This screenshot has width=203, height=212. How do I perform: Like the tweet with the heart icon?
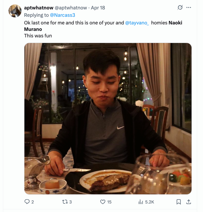tap(103, 202)
